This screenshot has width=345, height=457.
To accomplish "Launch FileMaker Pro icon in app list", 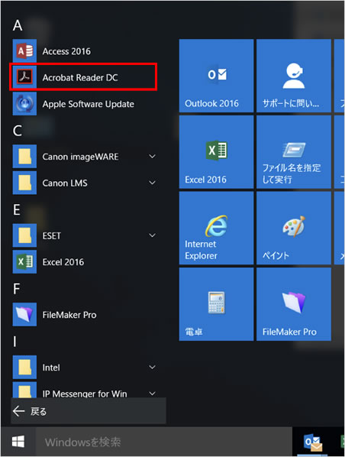I will click(24, 315).
